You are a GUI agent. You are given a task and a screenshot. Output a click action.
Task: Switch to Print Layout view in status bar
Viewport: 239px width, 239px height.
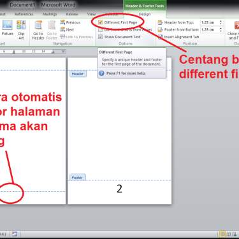click(222, 234)
